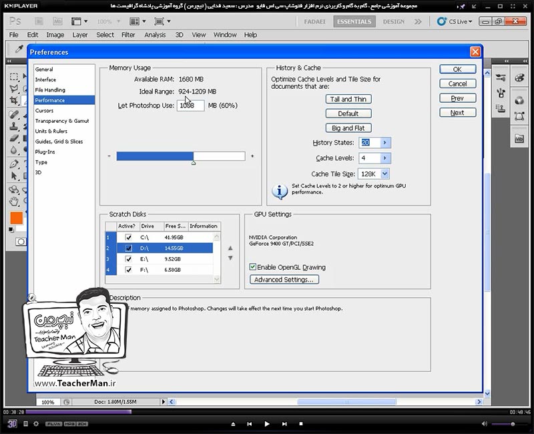
Task: Select the Path Selection tool
Action: click(x=14, y=176)
